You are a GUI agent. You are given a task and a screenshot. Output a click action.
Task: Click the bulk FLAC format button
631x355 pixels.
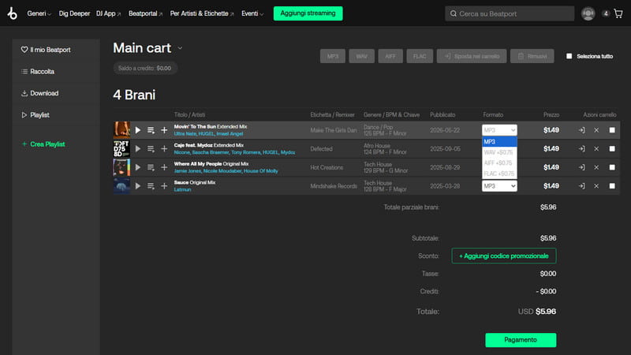[420, 56]
